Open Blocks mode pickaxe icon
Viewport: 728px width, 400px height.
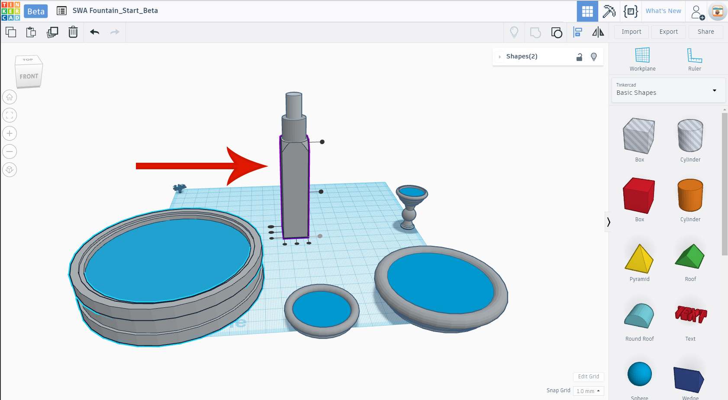point(609,11)
